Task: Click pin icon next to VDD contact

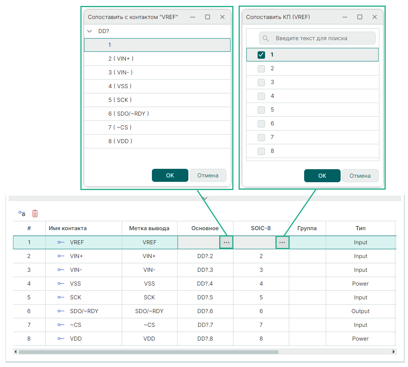Action: pyautogui.click(x=61, y=339)
